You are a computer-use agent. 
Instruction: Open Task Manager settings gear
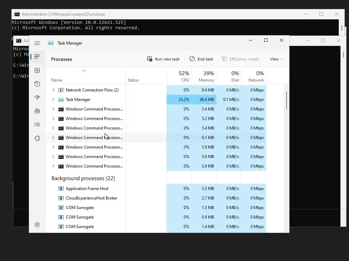[x=37, y=225]
